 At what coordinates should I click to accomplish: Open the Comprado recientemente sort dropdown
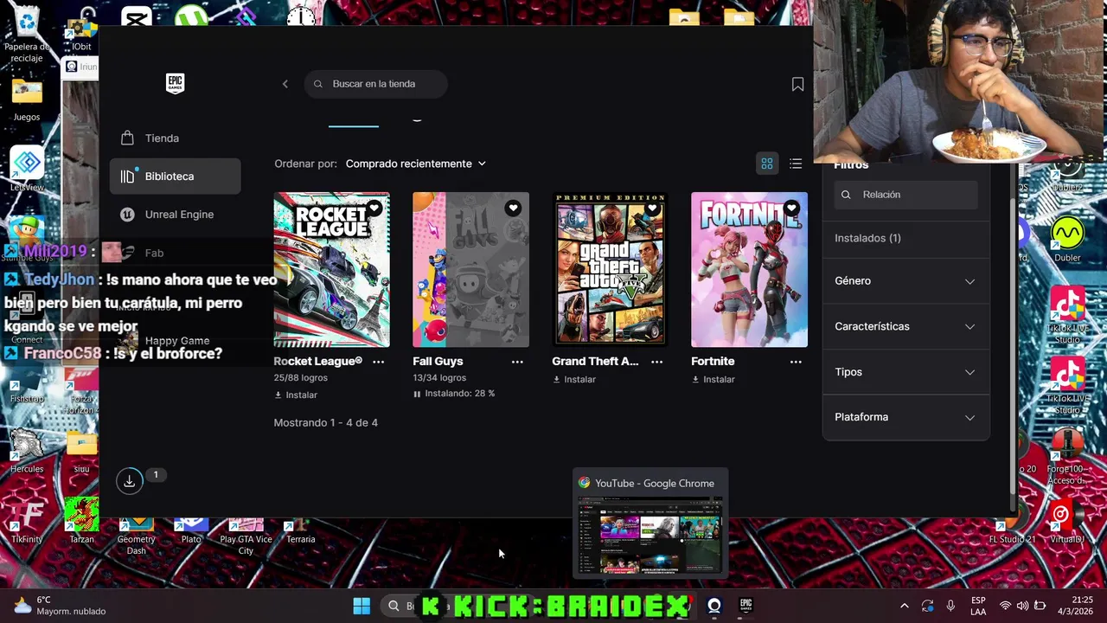pos(416,164)
